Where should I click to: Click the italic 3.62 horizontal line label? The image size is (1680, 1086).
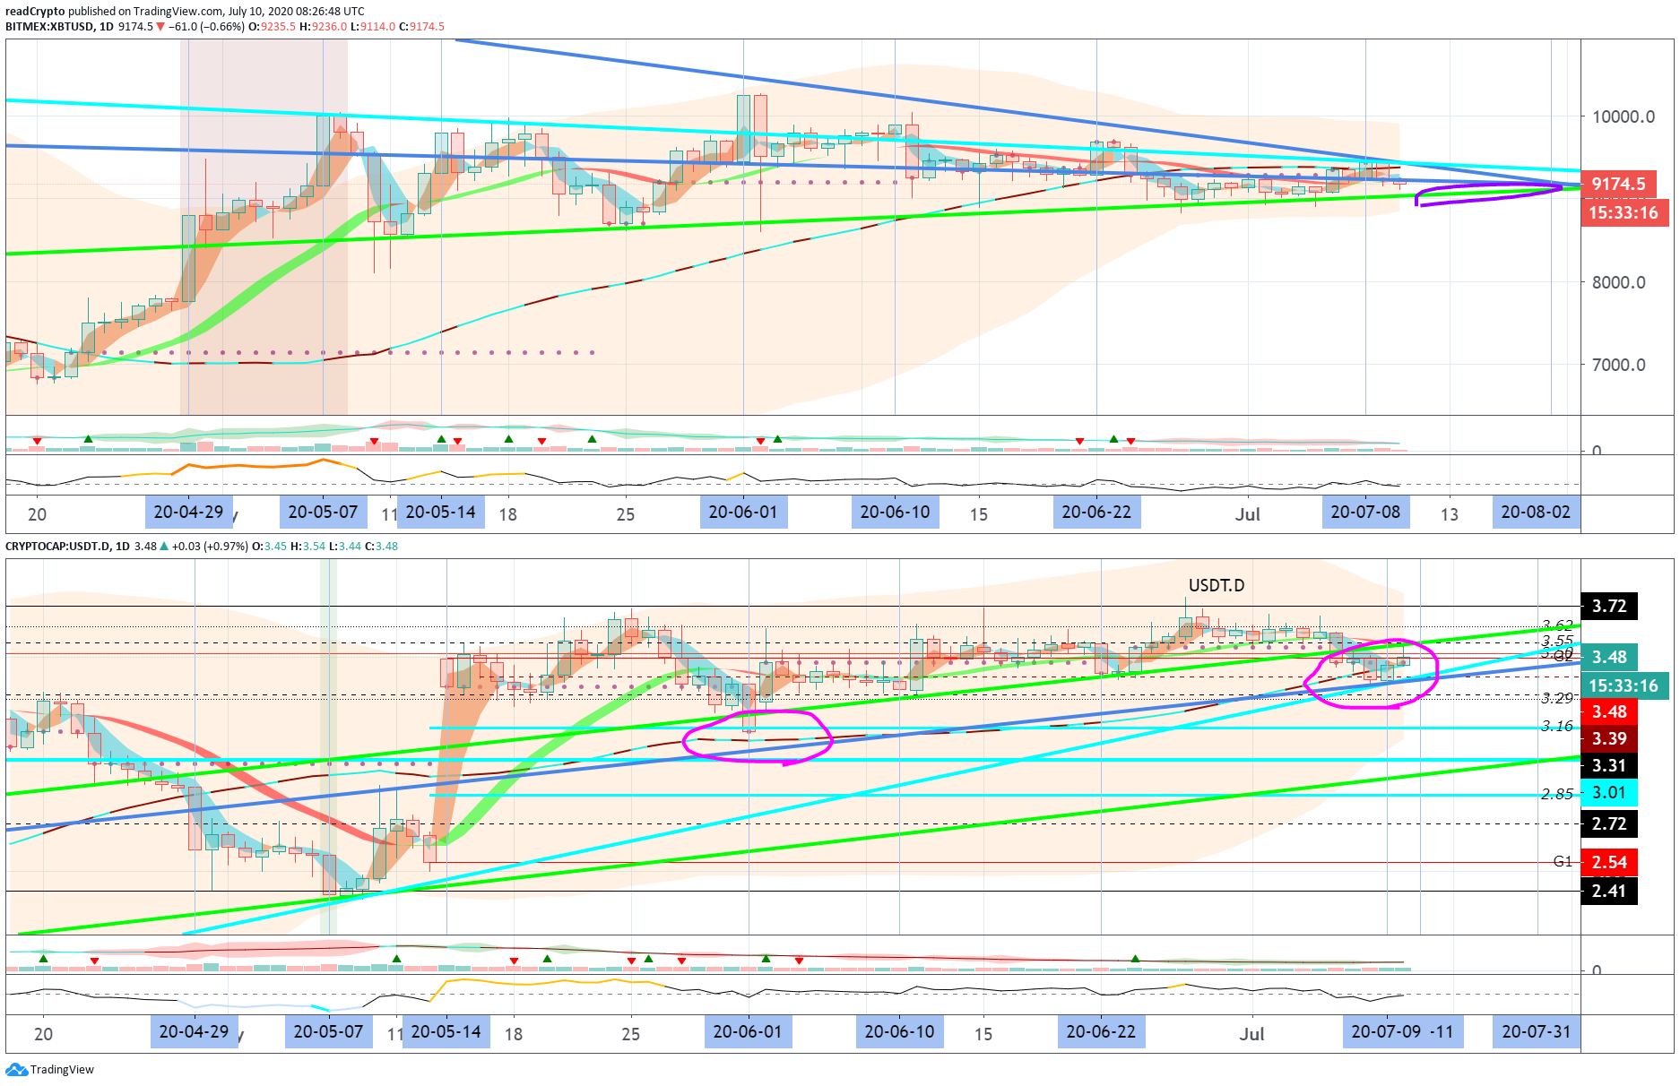[x=1558, y=625]
